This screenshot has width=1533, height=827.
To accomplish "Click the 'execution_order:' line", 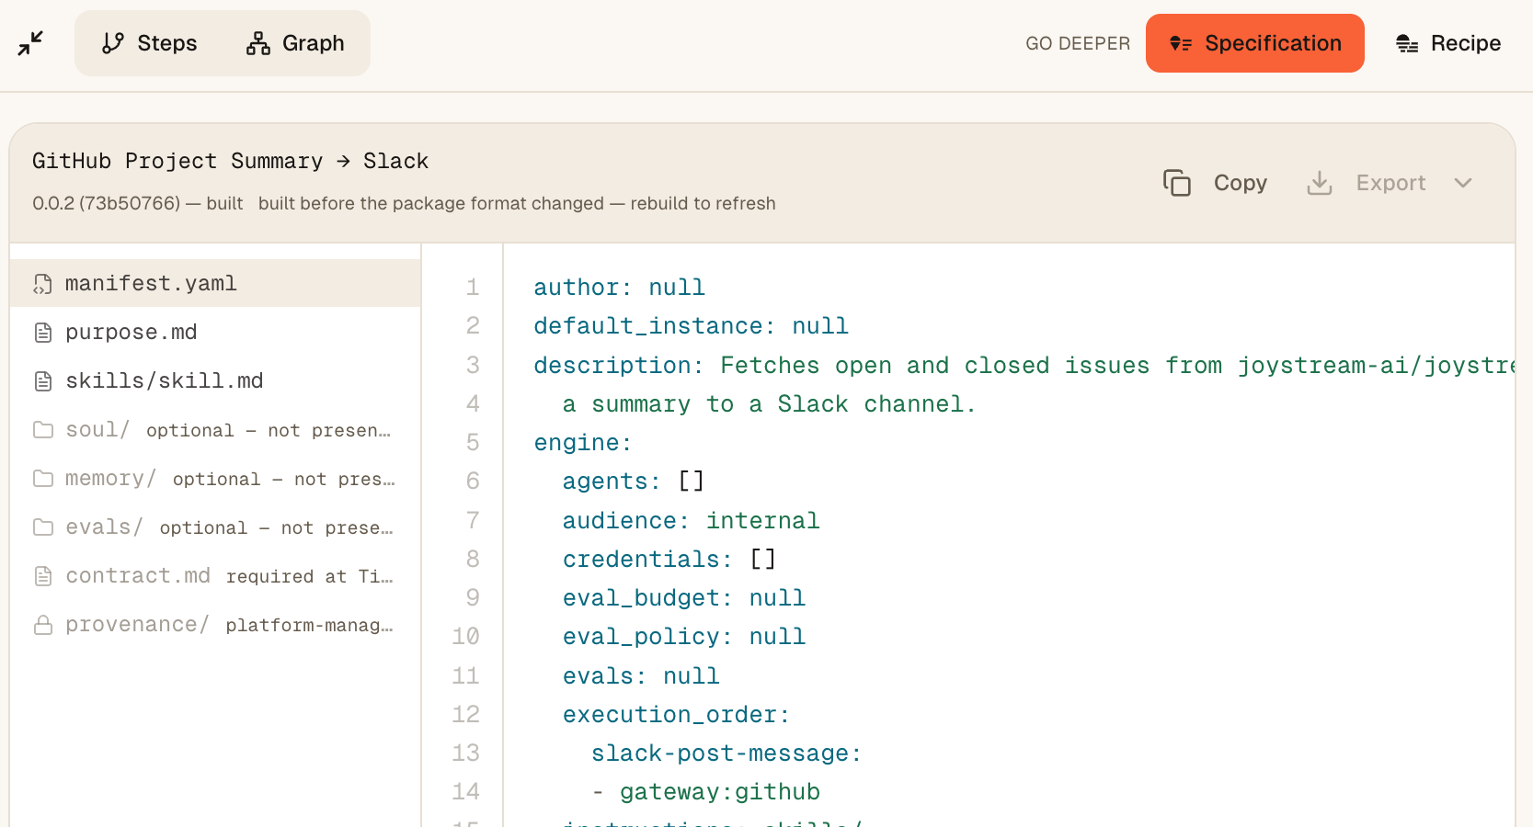I will 676,715.
